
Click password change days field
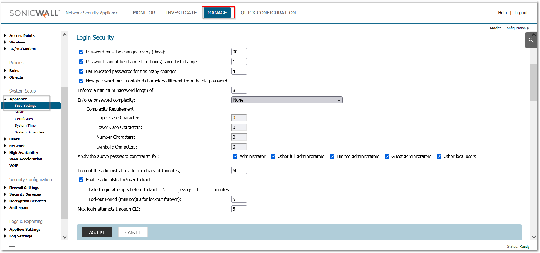click(239, 52)
